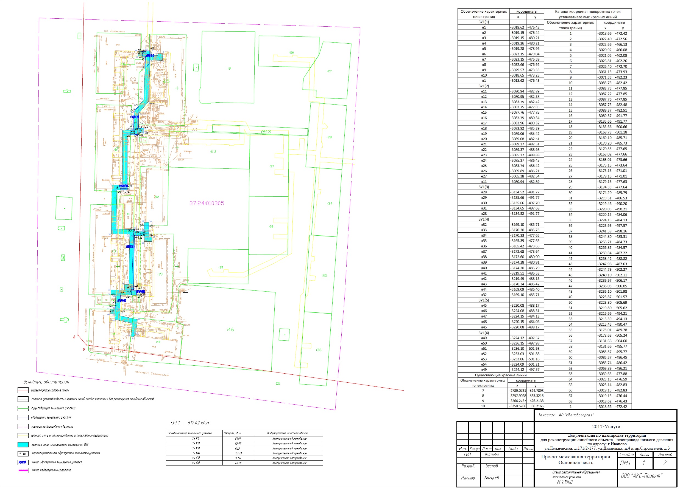Click the legend label 'граница зоны планируемого размещения ОКС'
The width and height of the screenshot is (683, 491).
[x=60, y=445]
